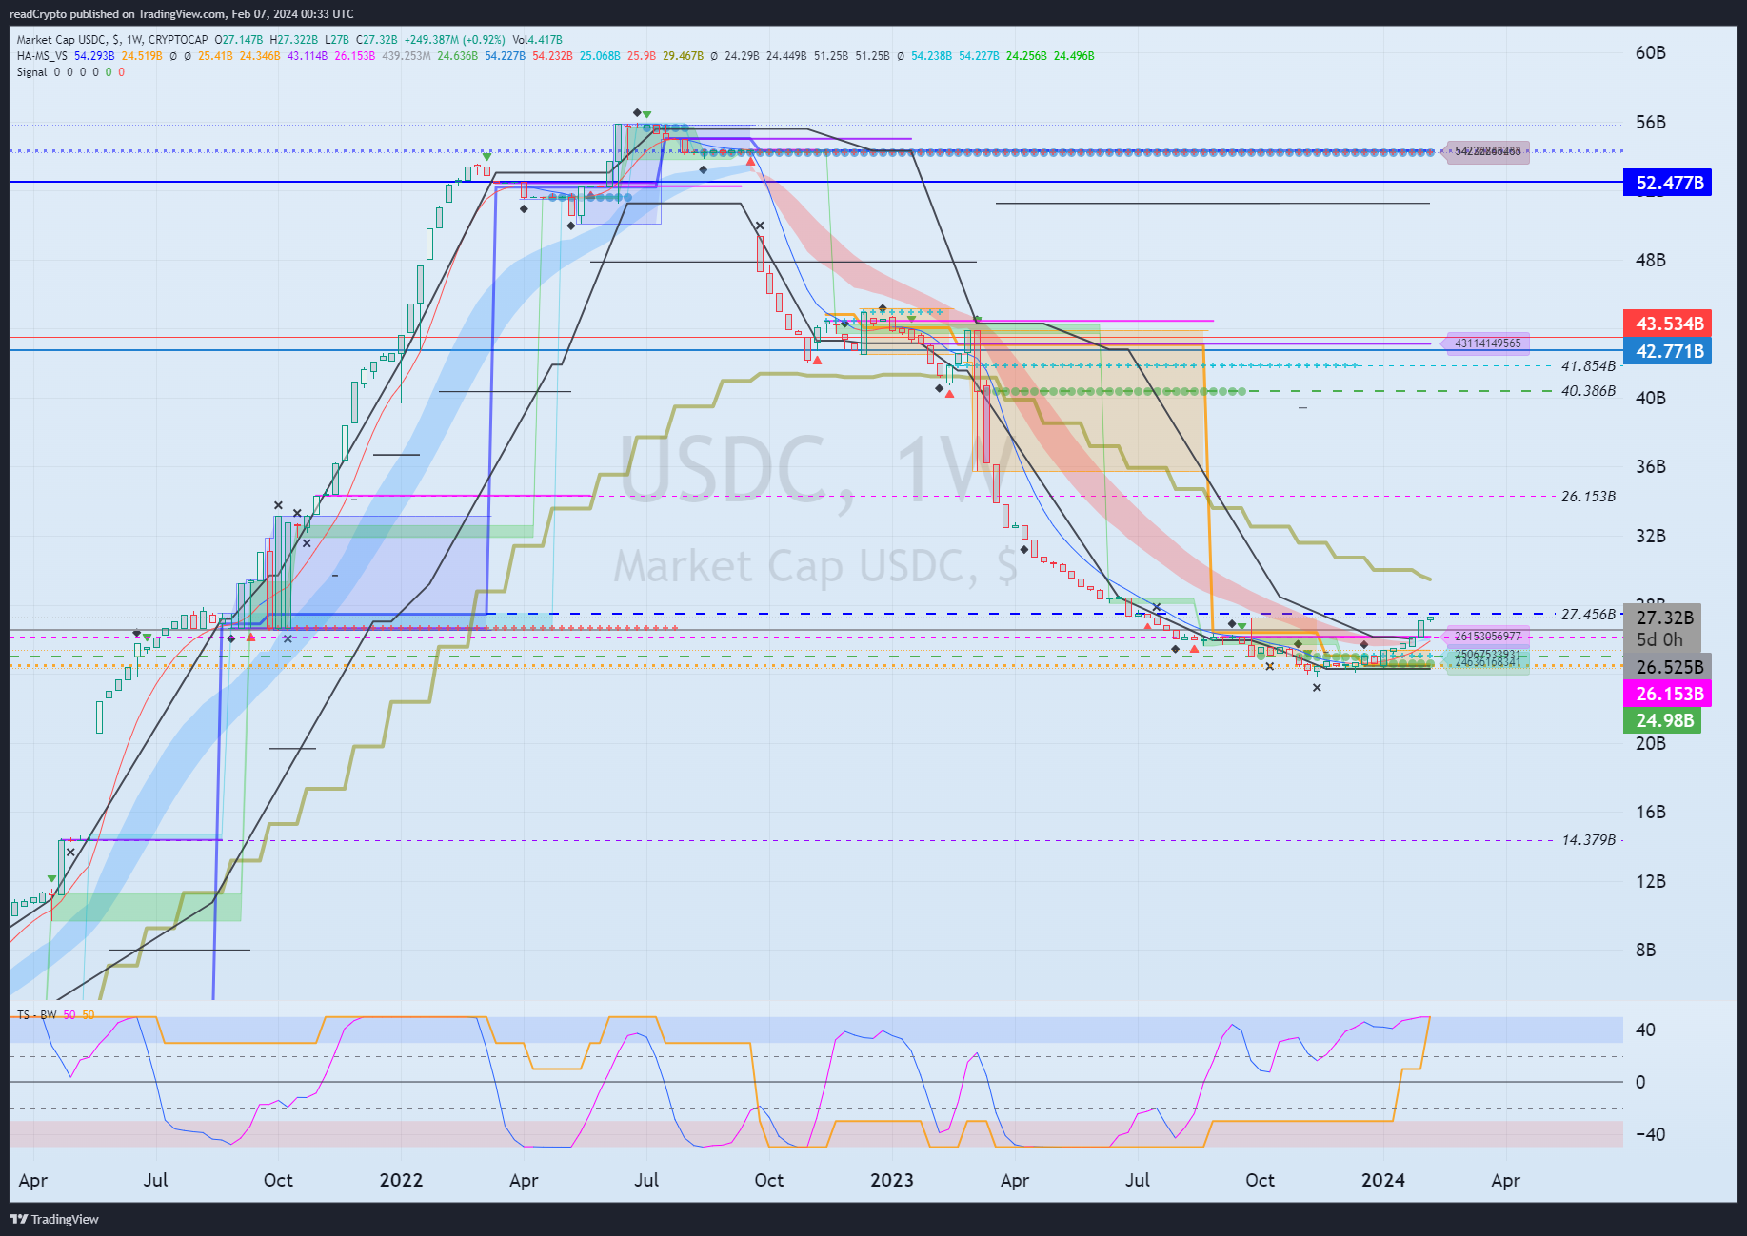The height and width of the screenshot is (1236, 1747).
Task: Click the oscillator -40 axis label
Action: (1649, 1134)
